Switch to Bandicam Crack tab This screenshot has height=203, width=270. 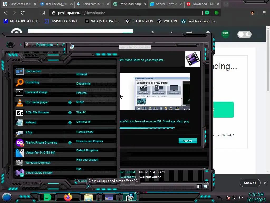click(20, 4)
